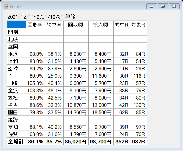Select the 名古 row label
183x151 pixels.
pyautogui.click(x=16, y=105)
